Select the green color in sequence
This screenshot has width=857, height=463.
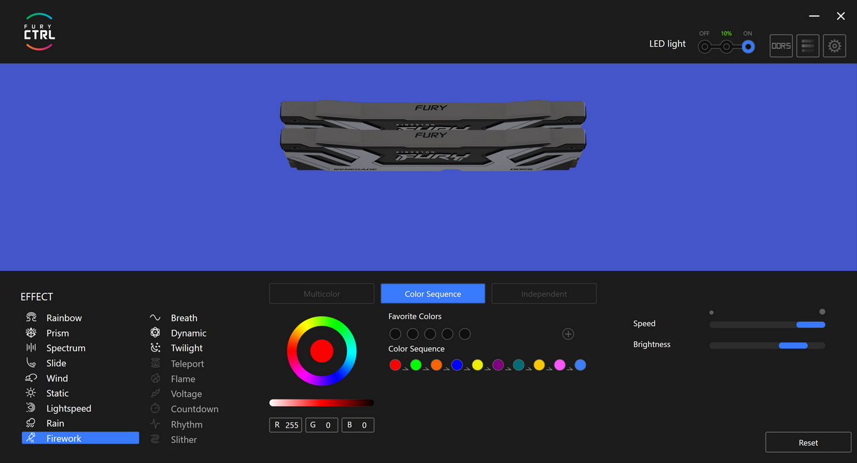[x=416, y=365]
